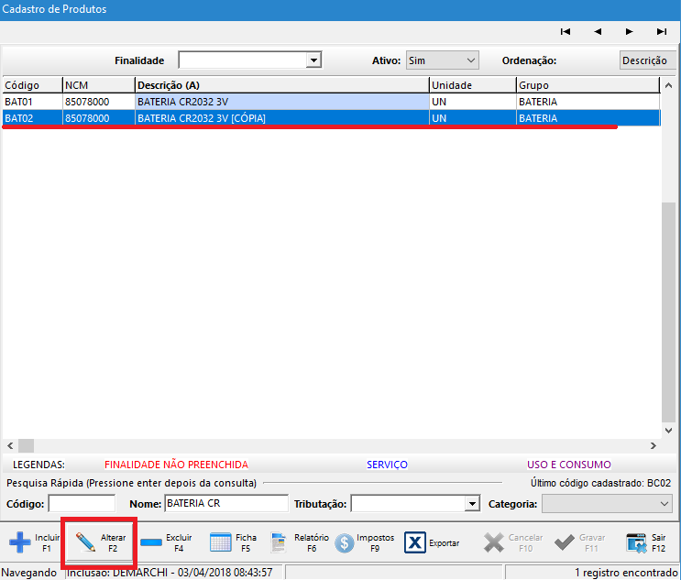Sort by Código column header
The width and height of the screenshot is (681, 580).
pos(33,85)
